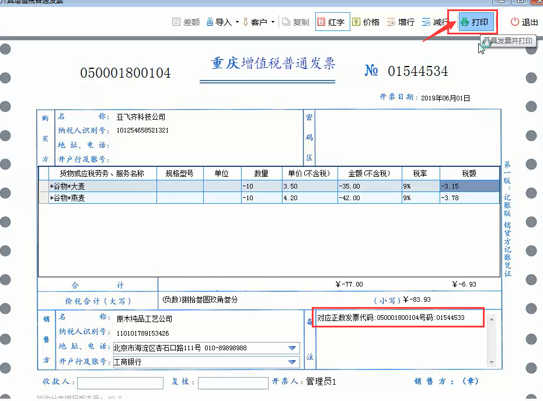The image size is (543, 401).
Task: Click the 客户 customer icon
Action: pyautogui.click(x=246, y=22)
